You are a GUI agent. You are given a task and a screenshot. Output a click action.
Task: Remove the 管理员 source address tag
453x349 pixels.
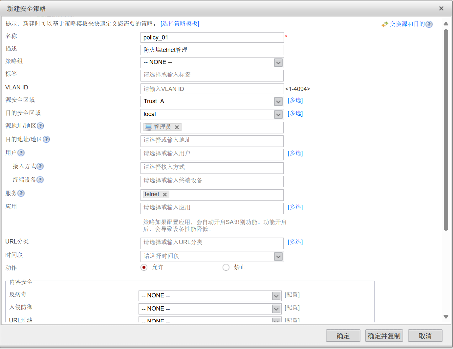(177, 127)
